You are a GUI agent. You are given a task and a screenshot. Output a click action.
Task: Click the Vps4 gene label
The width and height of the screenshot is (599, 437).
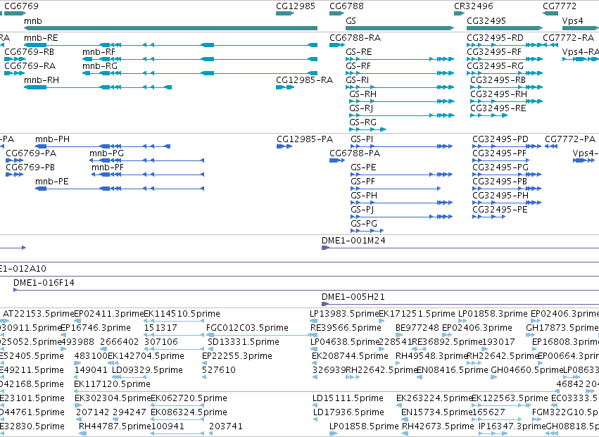[572, 21]
